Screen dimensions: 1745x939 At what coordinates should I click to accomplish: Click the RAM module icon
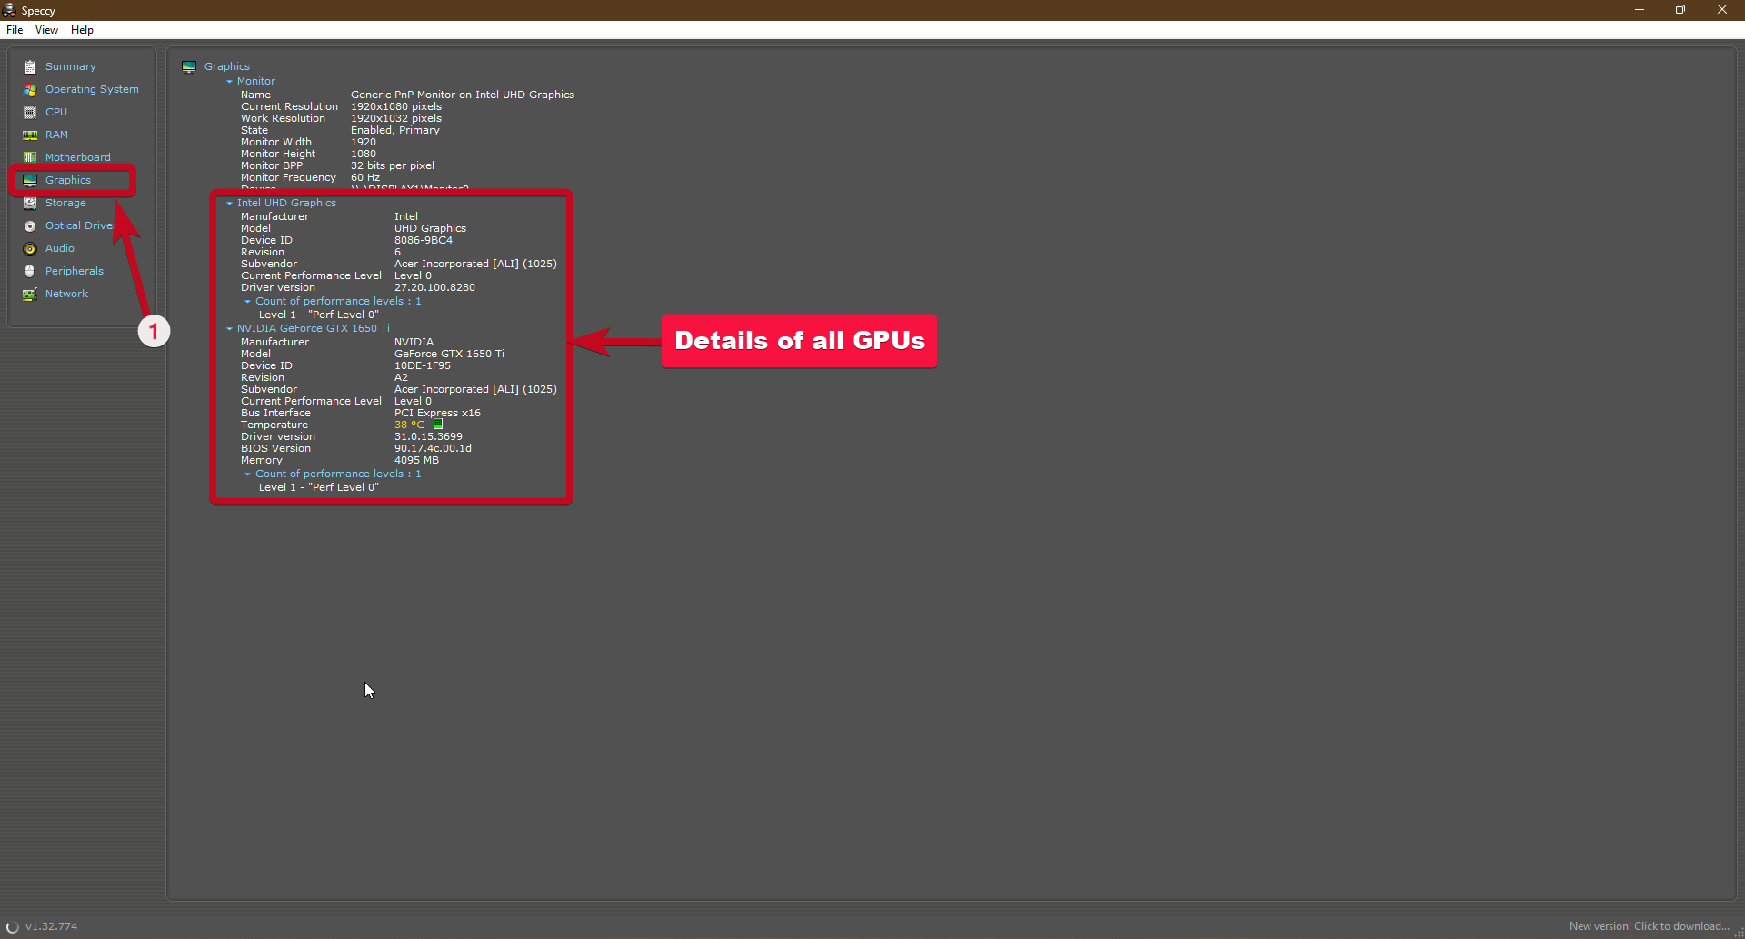coord(30,135)
